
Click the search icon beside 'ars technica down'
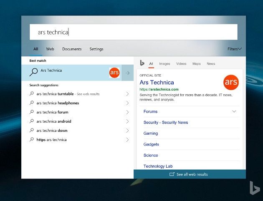click(x=32, y=130)
